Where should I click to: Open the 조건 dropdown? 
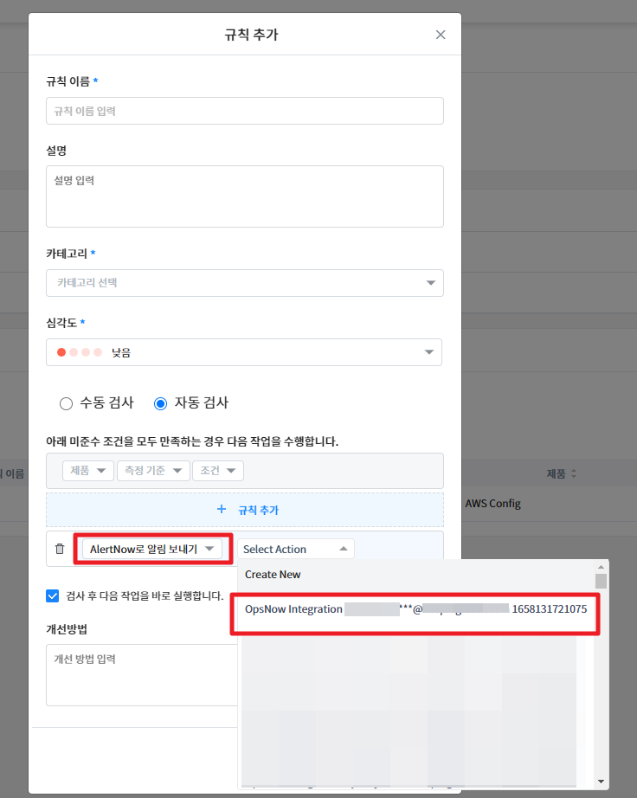pos(217,470)
